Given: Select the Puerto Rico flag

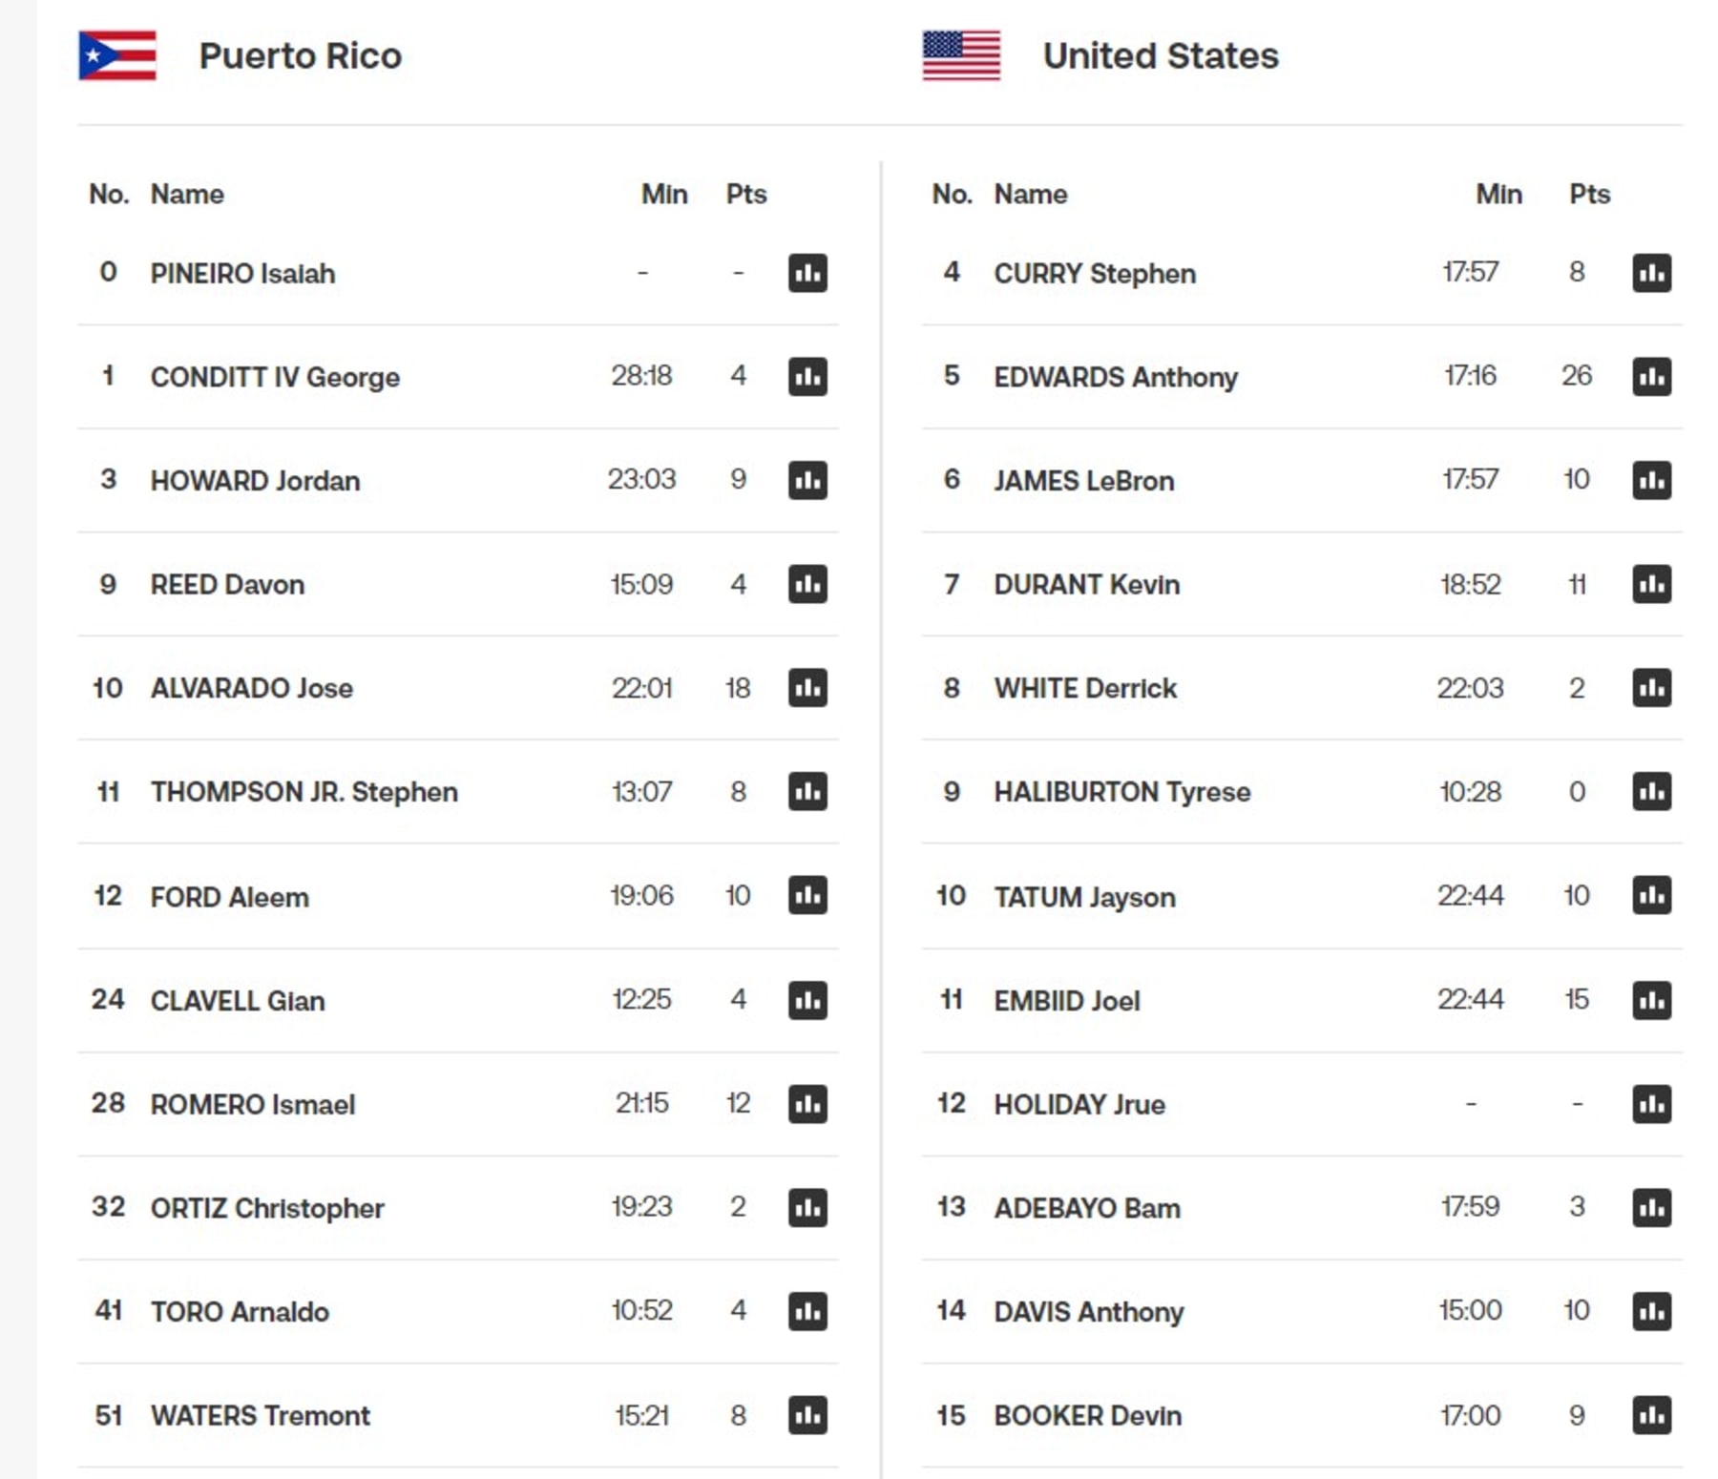Looking at the screenshot, I should coord(116,54).
